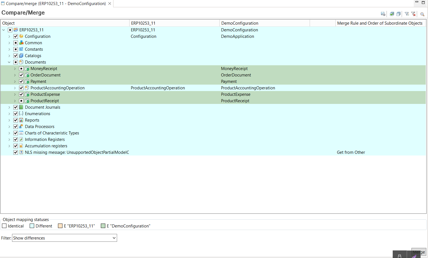The image size is (428, 258).
Task: Click the clear filter icon with red X
Action: (x=413, y=14)
